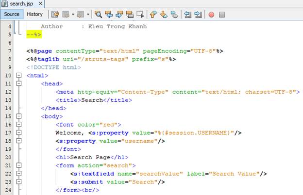This screenshot has height=195, width=303.
Task: Jump to Previous Bookmark icon
Action: (x=153, y=15)
